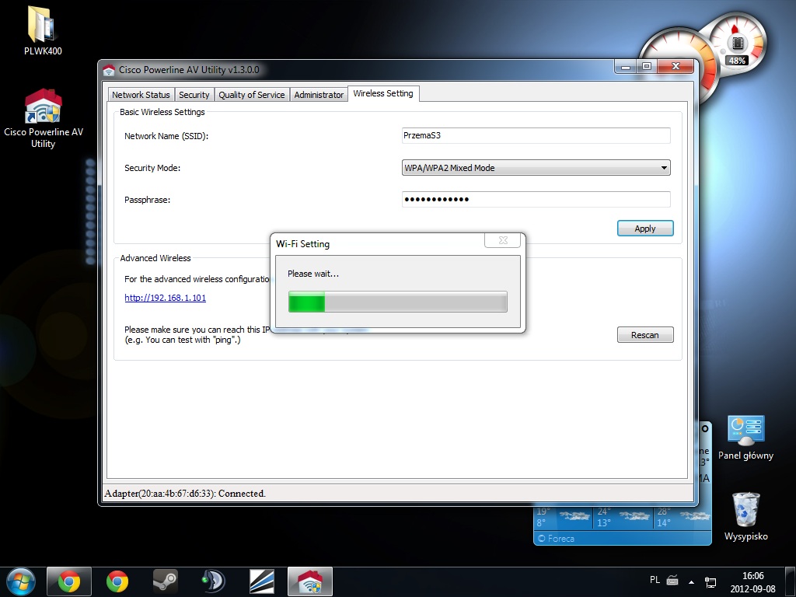
Task: Open the Windows Start menu orb
Action: coord(21,581)
